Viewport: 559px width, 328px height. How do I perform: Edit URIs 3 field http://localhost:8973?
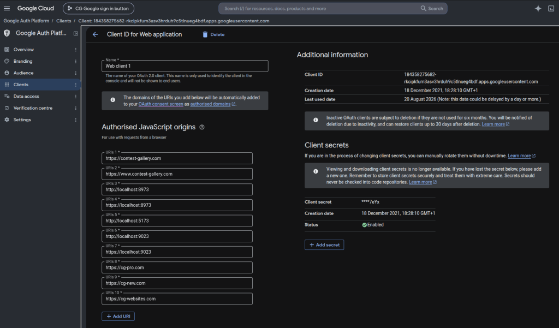(x=177, y=189)
